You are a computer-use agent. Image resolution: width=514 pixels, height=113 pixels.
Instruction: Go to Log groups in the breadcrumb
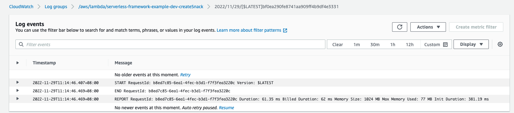tap(56, 7)
